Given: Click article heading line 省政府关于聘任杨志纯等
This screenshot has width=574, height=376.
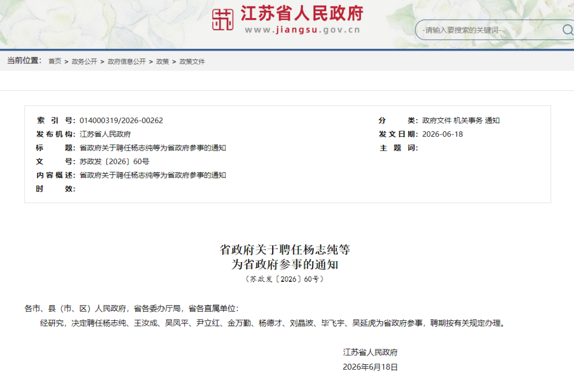Looking at the screenshot, I should [x=285, y=249].
